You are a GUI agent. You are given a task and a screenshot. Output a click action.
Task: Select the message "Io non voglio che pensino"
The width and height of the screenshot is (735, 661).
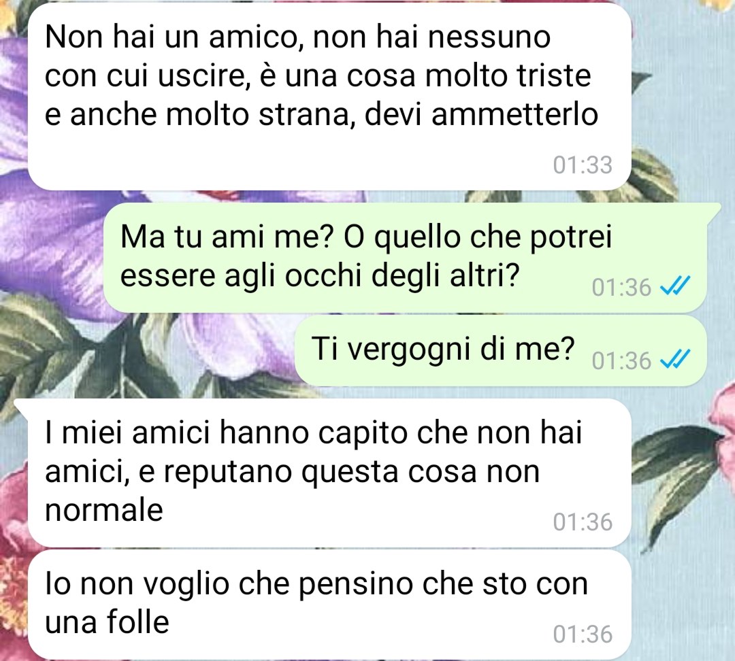point(329,605)
